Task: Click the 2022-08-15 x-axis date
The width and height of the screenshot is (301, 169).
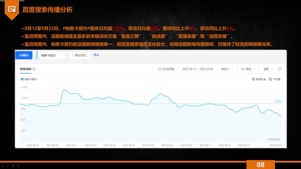Action: click(x=33, y=145)
